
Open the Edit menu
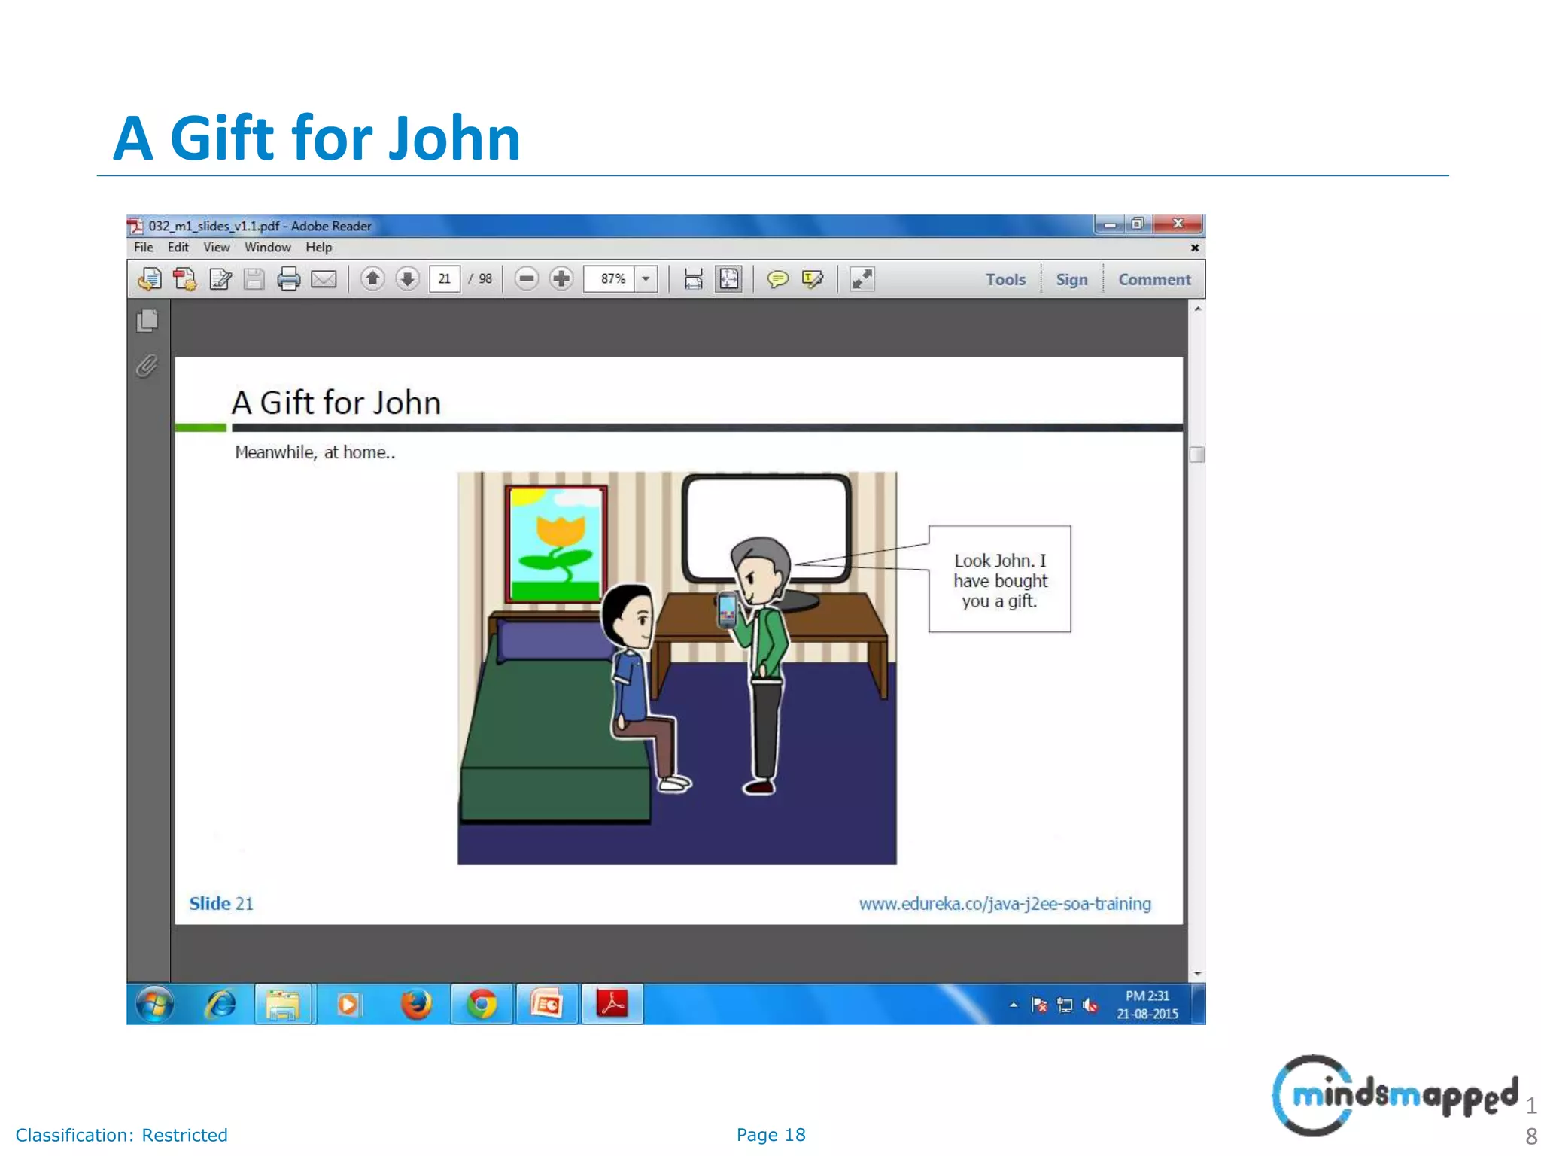coord(178,247)
